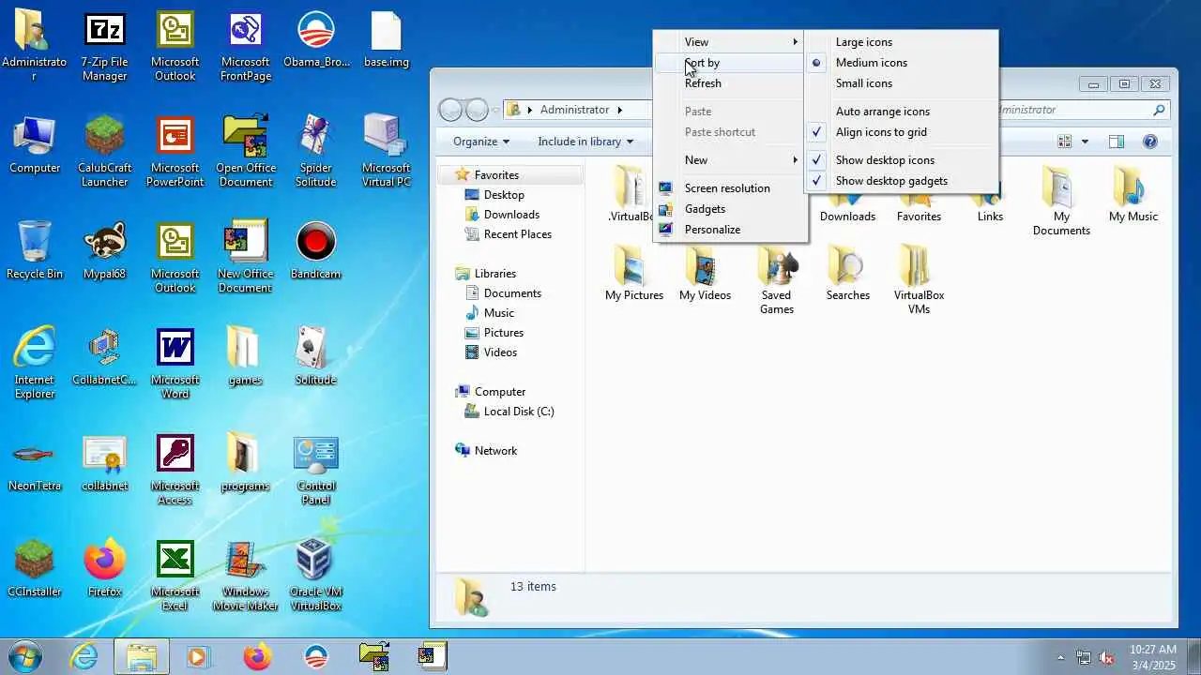1201x675 pixels.
Task: Open the Include in library dropdown
Action: (585, 142)
